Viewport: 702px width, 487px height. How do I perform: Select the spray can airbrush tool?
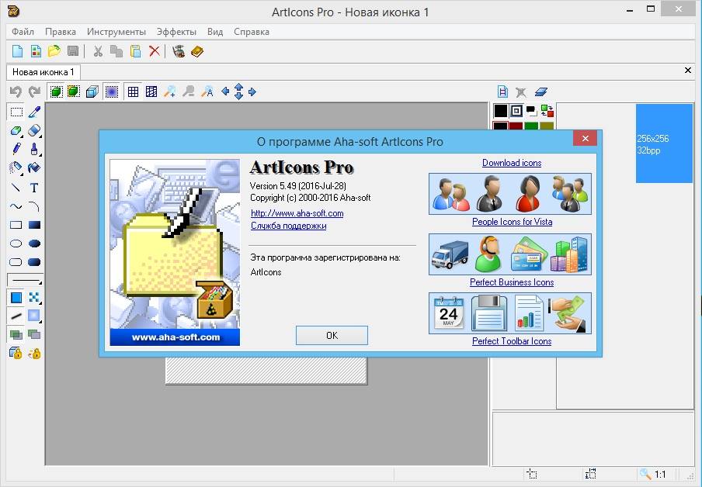pos(16,168)
